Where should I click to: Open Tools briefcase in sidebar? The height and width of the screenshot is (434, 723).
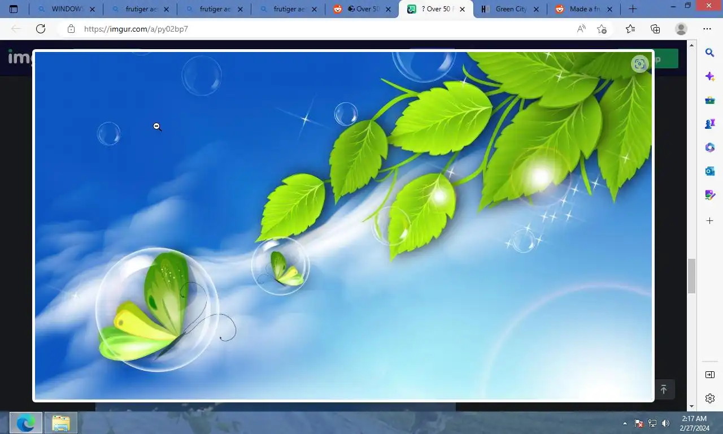[710, 101]
